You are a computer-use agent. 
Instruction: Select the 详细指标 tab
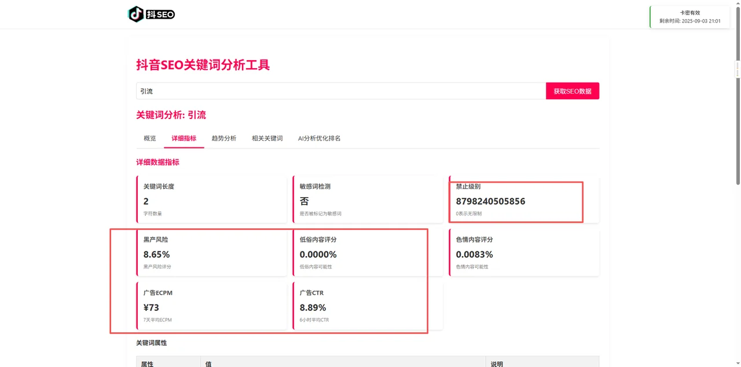[x=184, y=138]
